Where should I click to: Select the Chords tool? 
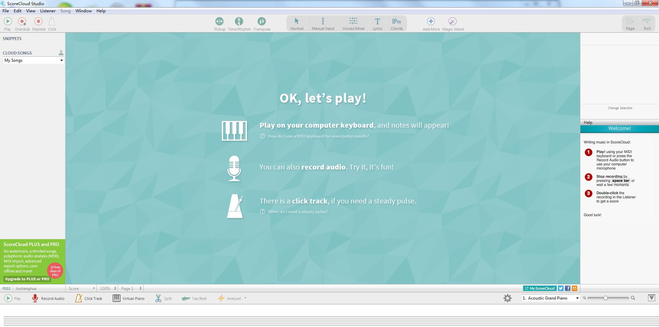pos(397,23)
